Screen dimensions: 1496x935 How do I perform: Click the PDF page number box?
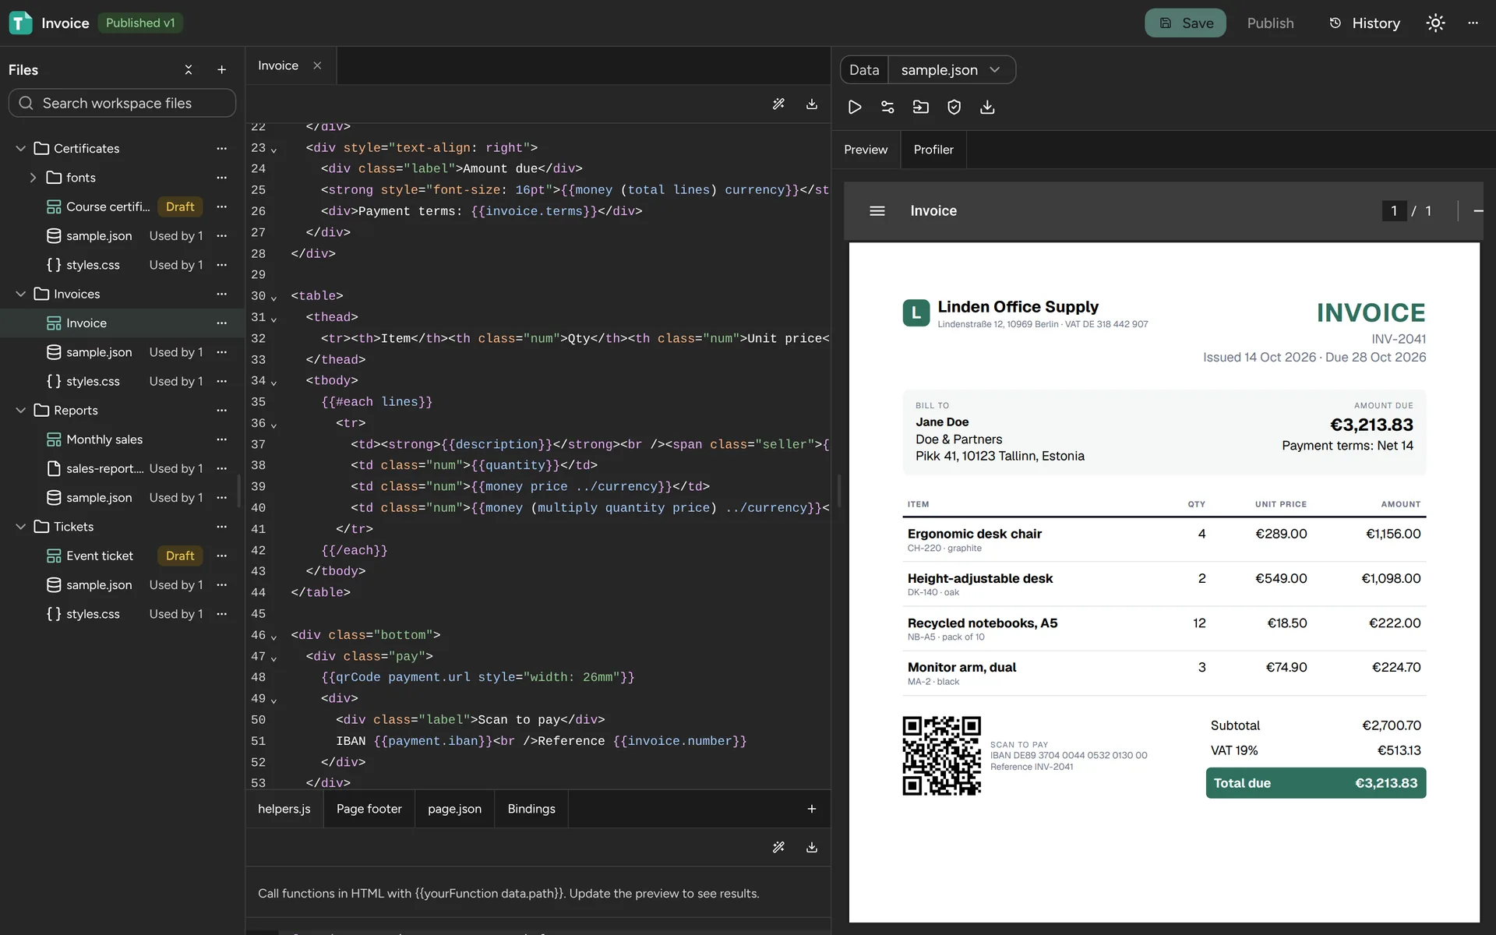tap(1394, 211)
